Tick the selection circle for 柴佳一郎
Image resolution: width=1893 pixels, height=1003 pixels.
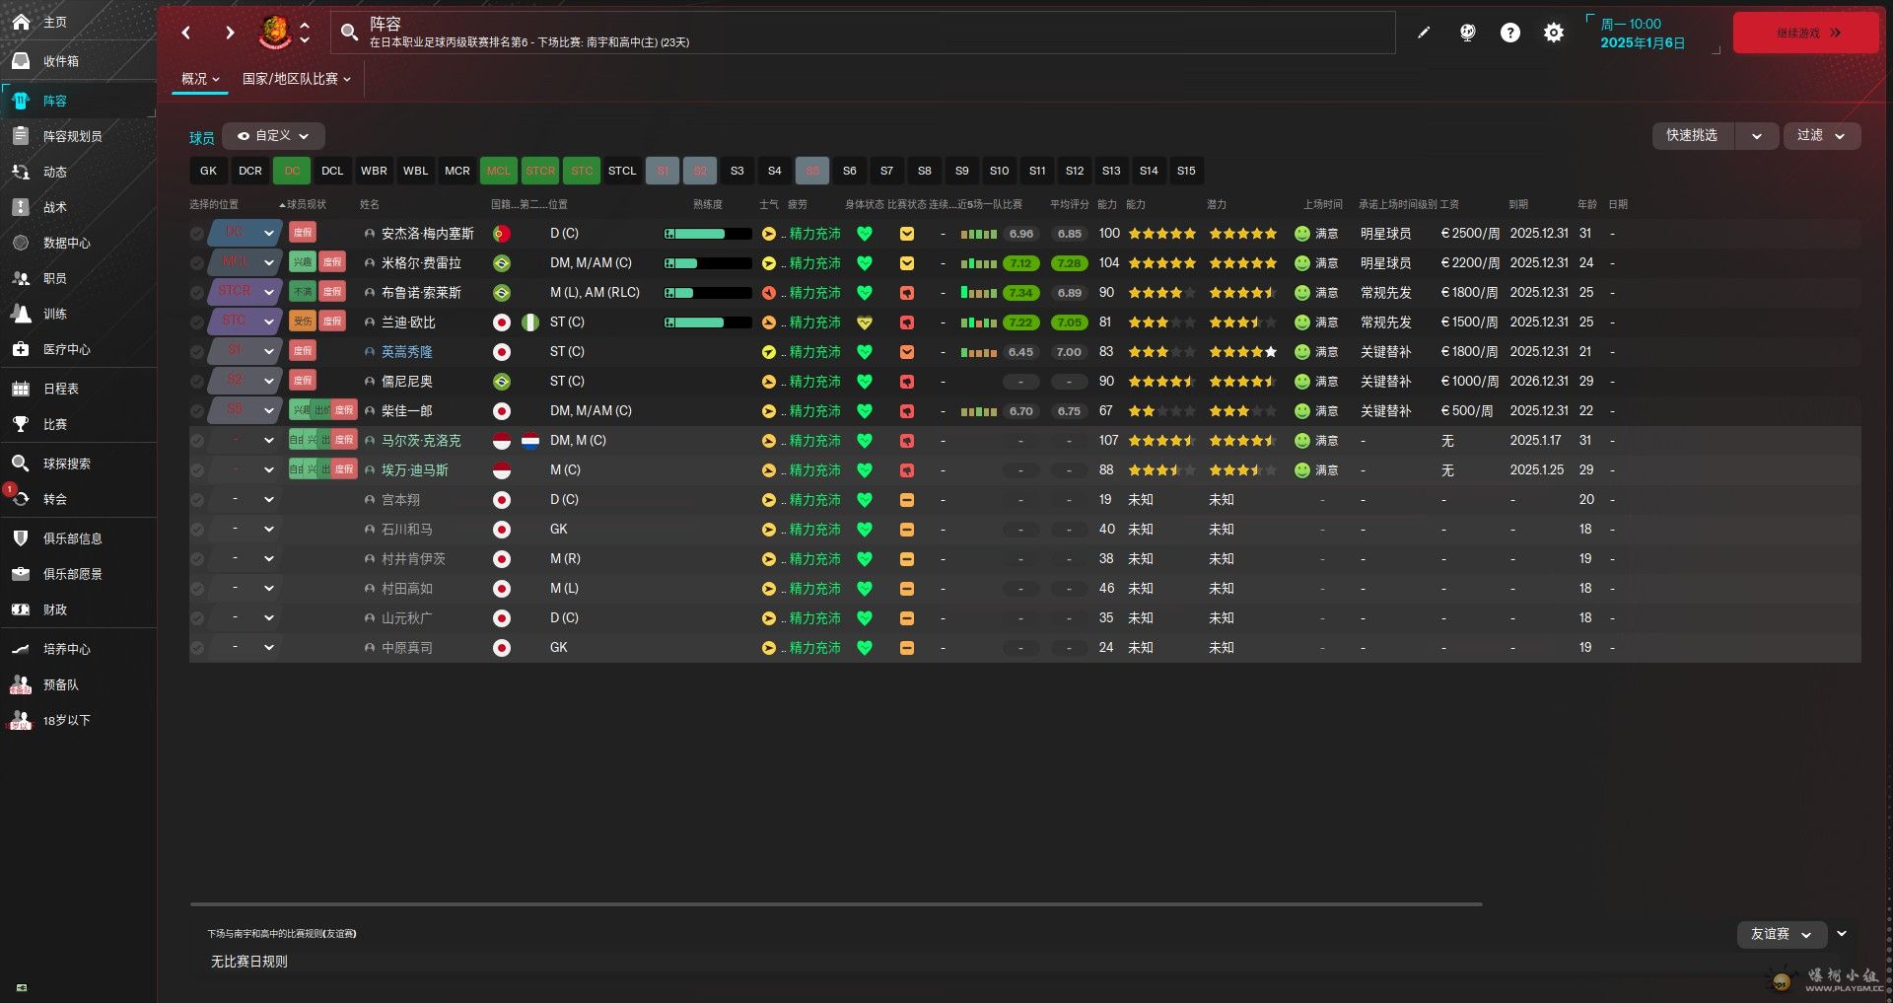197,411
